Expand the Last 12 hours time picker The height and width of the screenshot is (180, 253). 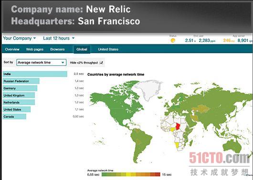coord(59,38)
